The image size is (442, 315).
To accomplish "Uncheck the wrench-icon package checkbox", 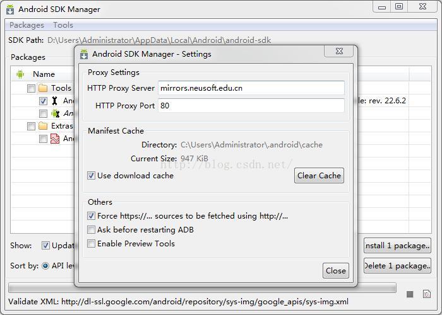I will [43, 101].
